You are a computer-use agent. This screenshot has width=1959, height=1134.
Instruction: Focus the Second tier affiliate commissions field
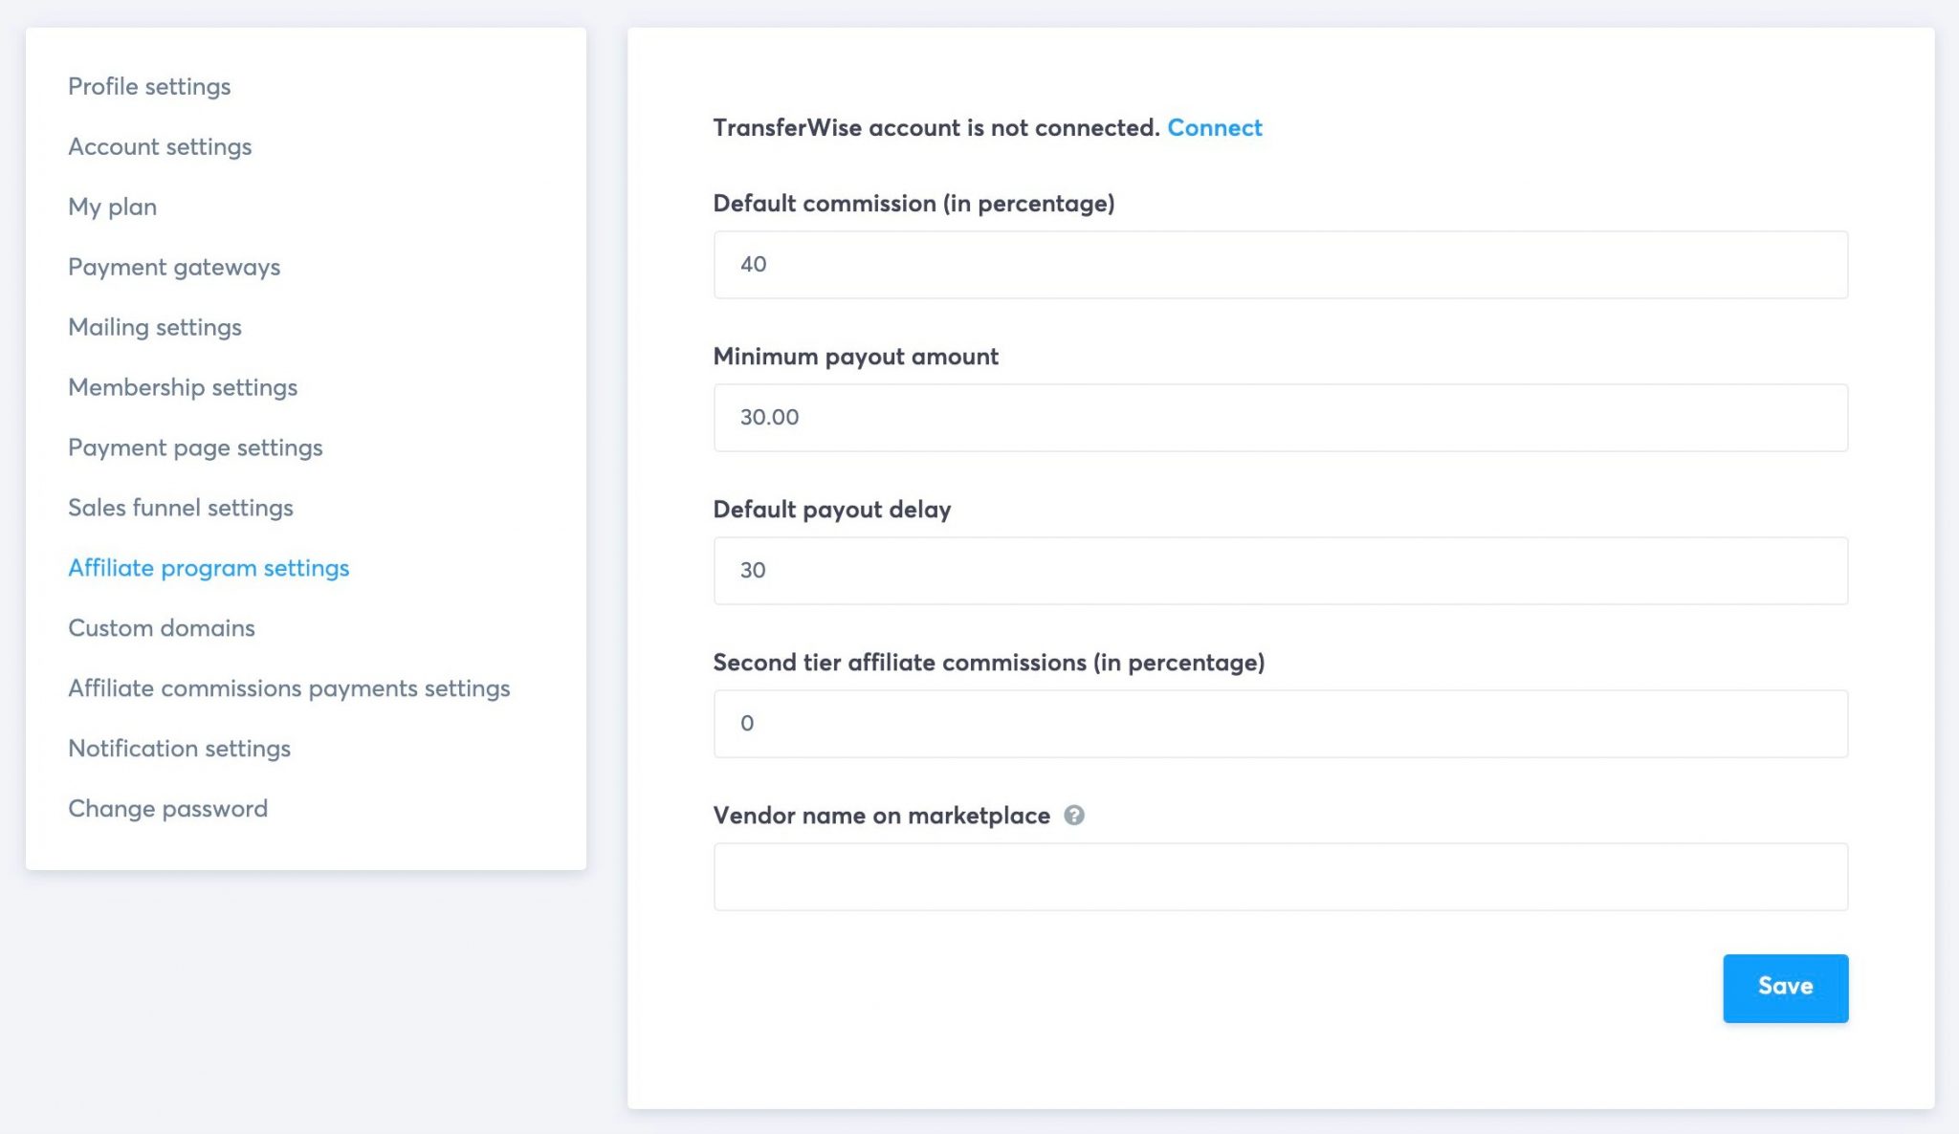coord(1280,724)
